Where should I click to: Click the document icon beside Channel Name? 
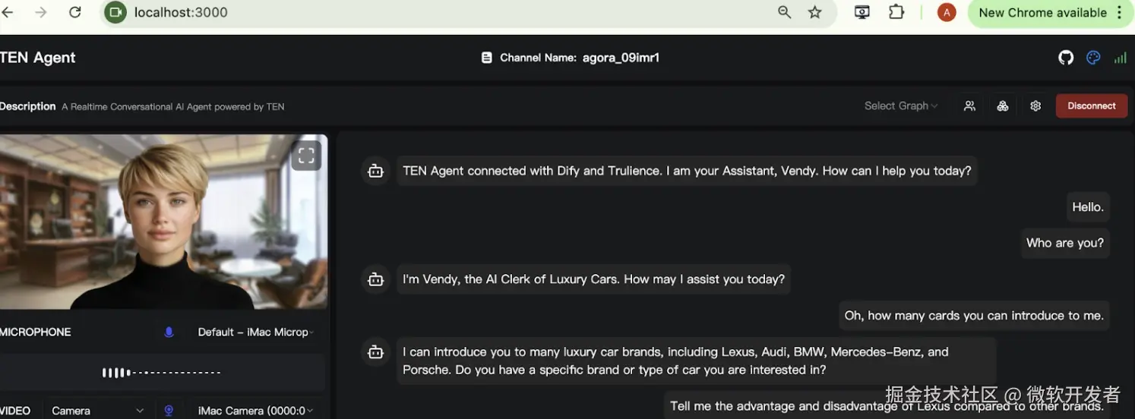pos(487,58)
